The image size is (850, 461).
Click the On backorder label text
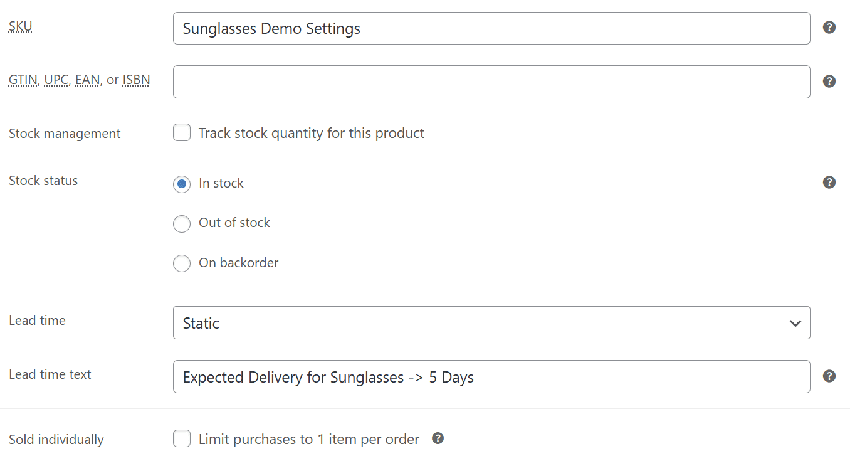239,263
